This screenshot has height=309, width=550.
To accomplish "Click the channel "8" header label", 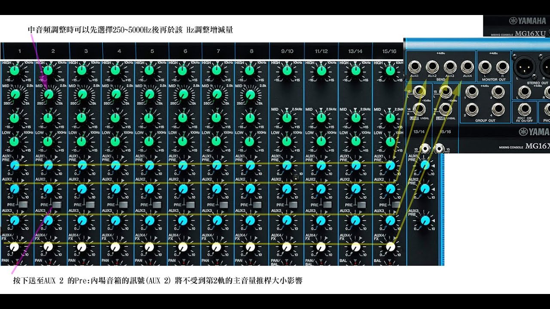I will (251, 51).
